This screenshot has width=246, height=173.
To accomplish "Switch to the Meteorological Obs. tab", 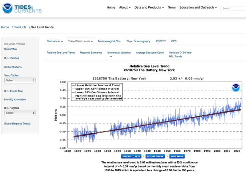I will [110, 41].
